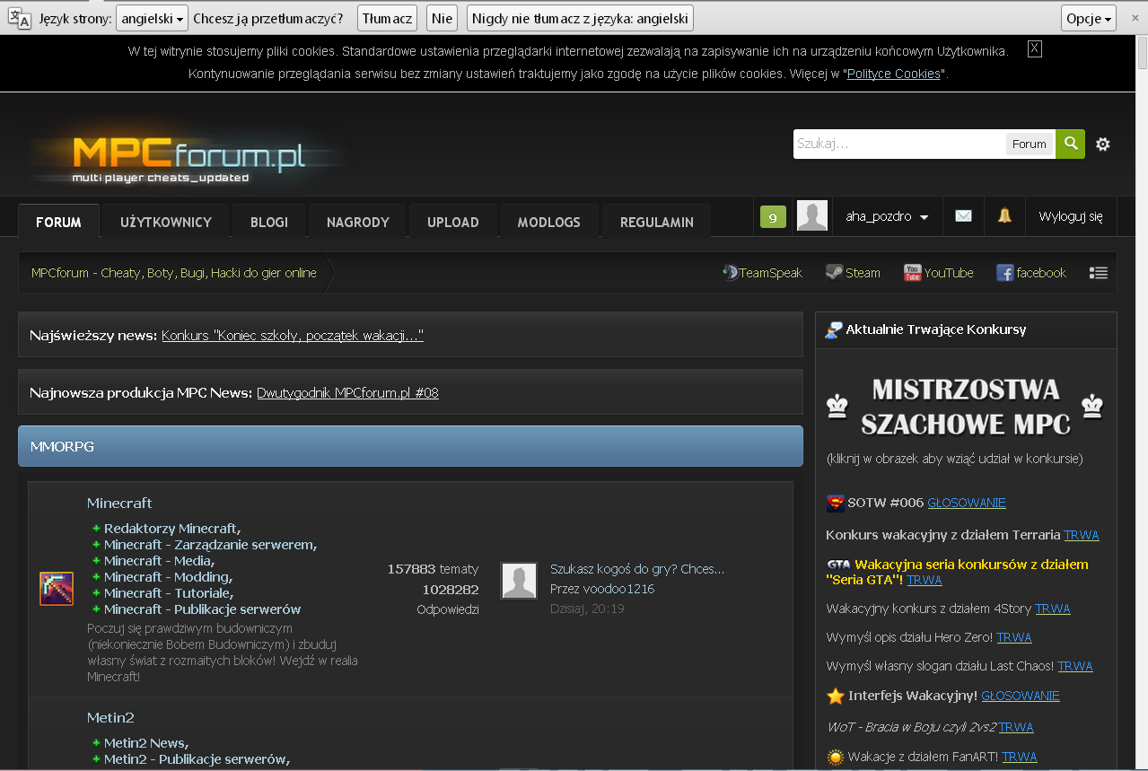Image resolution: width=1148 pixels, height=771 pixels.
Task: Open the facebook link icon
Action: [x=1005, y=273]
